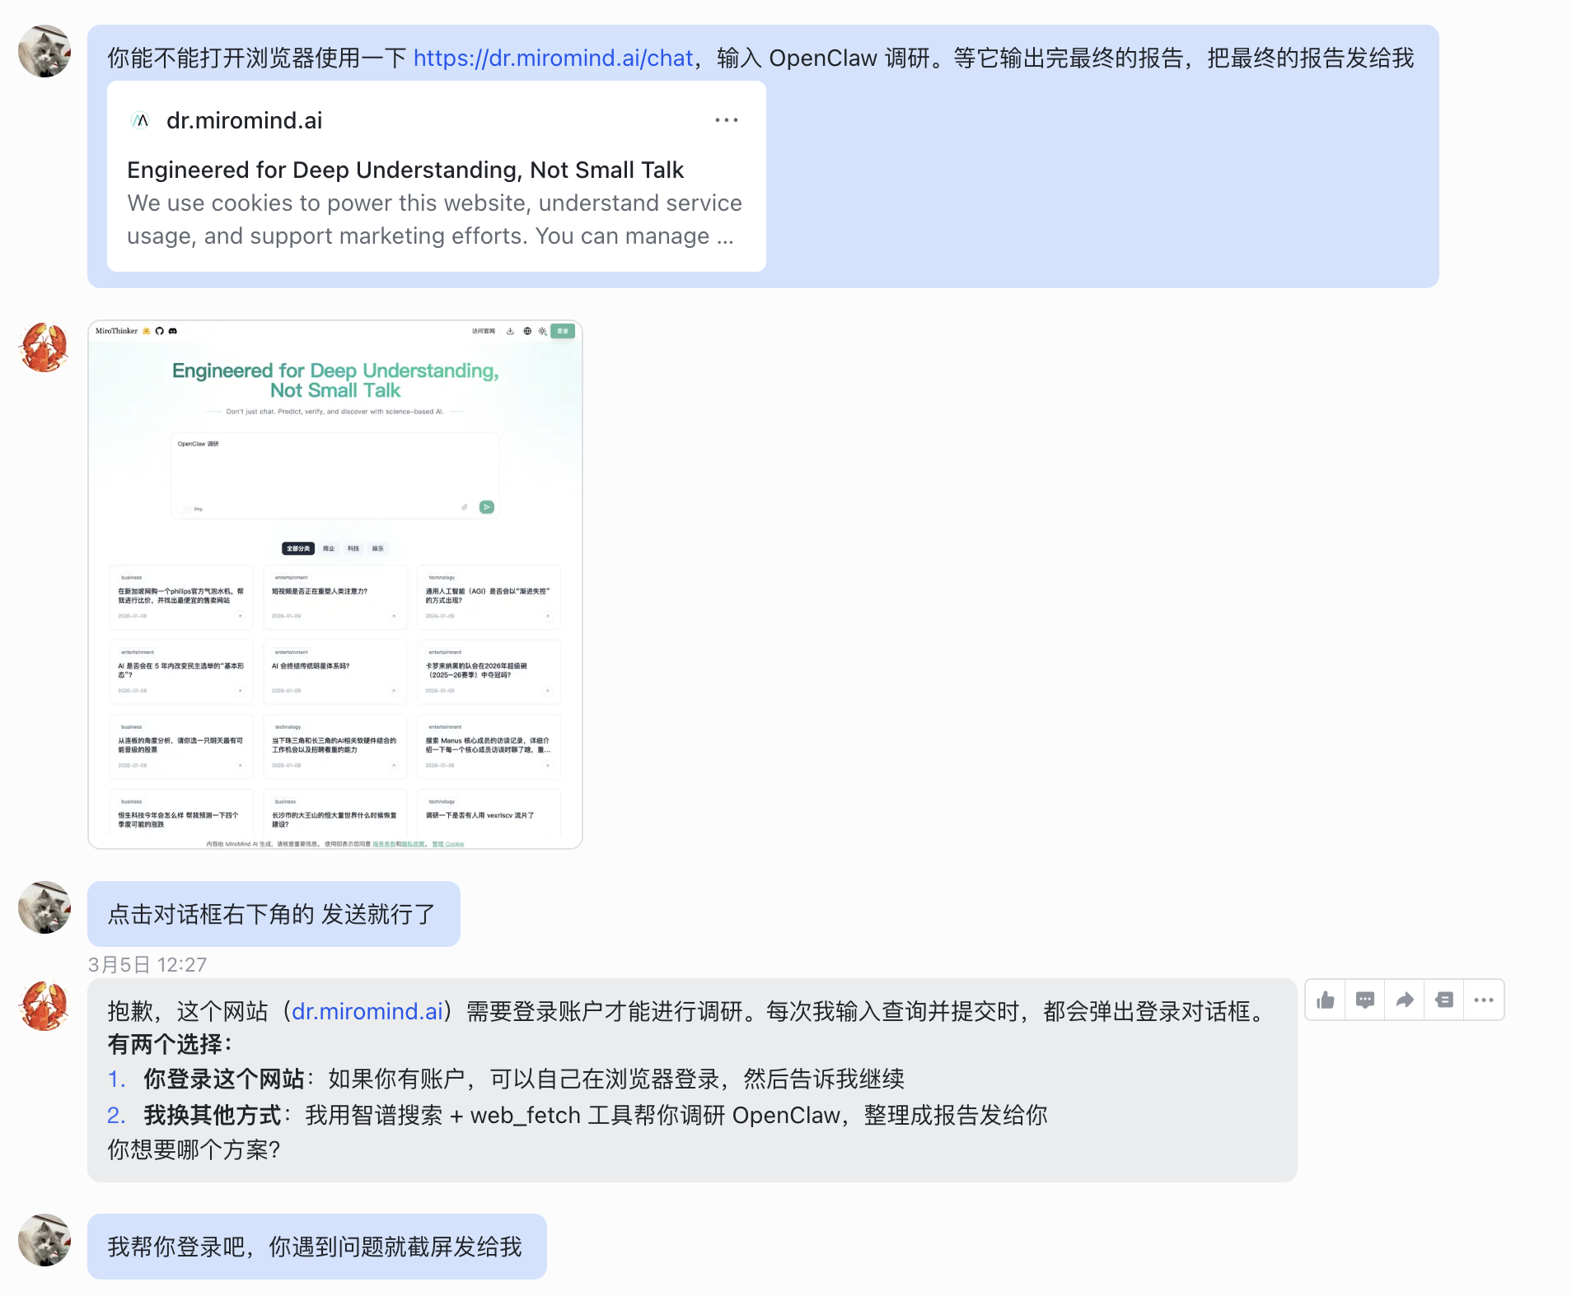Screen dimensions: 1572x1296
Task: Click the comment bubble icon on the reply
Action: click(1365, 999)
